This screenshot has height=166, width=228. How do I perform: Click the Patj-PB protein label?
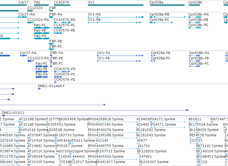click(41, 69)
